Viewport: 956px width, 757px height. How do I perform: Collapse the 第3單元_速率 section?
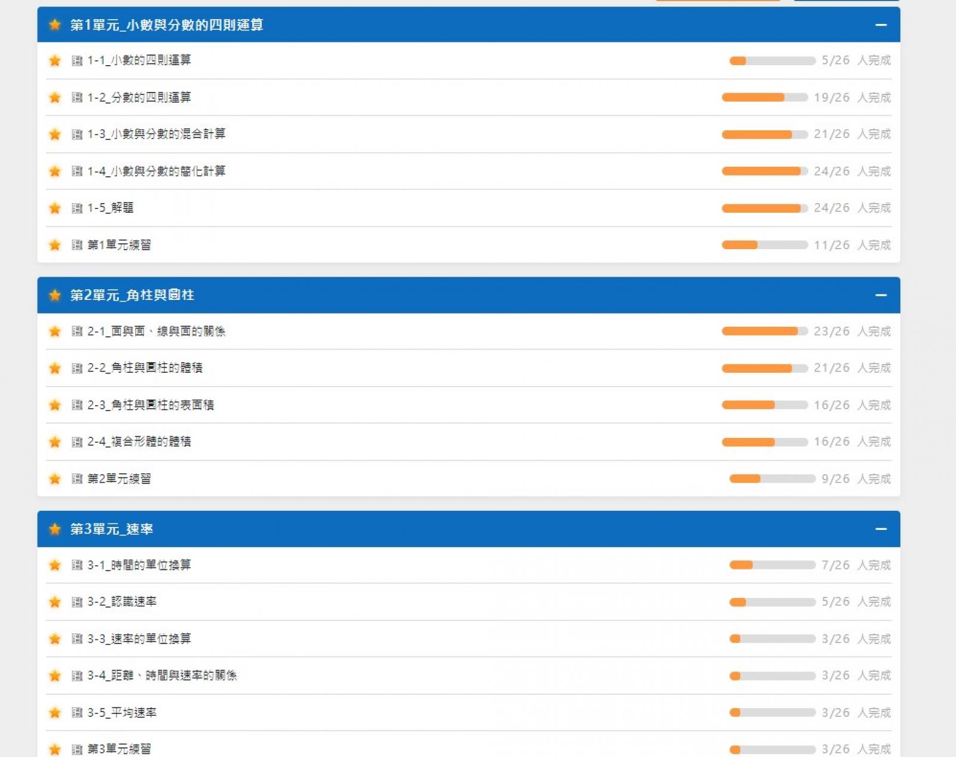881,529
